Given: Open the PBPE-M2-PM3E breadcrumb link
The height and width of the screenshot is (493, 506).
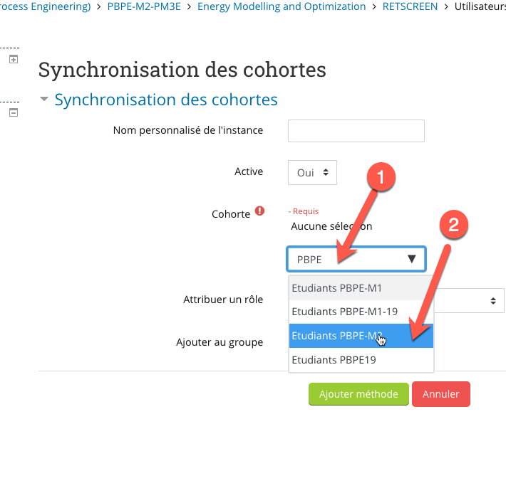Looking at the screenshot, I should pos(144,6).
